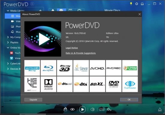Image resolution: width=165 pixels, height=115 pixels.
Task: Enable VR mode headset icon
Action: [102, 109]
